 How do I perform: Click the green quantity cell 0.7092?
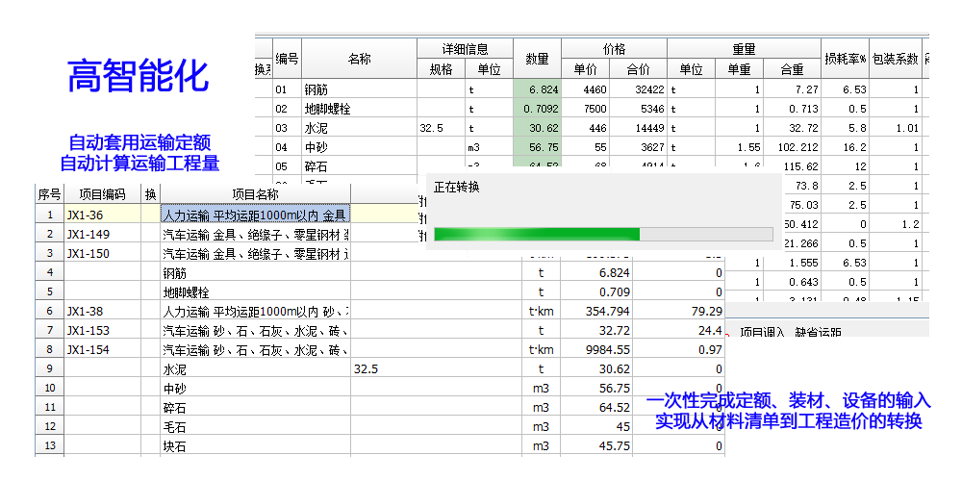[x=537, y=110]
